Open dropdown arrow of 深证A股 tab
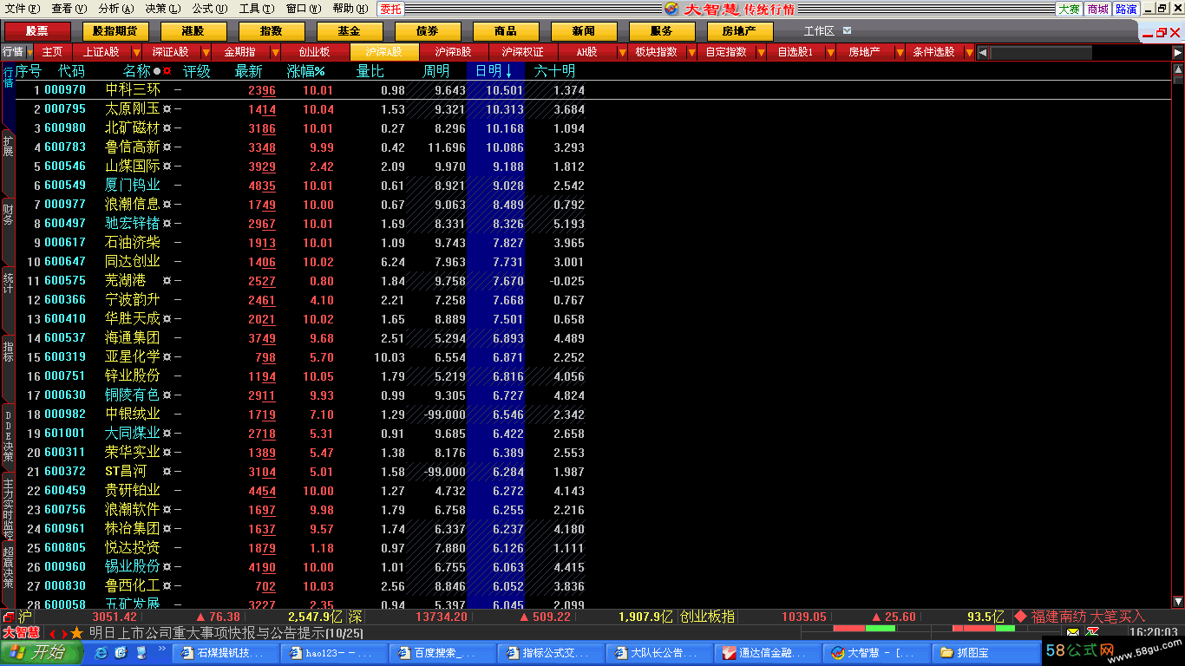Screen dimensions: 1185x666 206,52
